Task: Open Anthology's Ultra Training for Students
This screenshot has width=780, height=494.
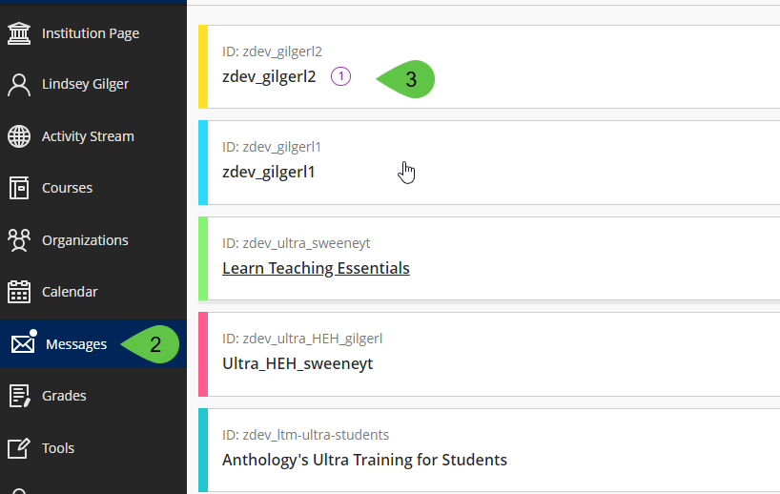Action: pos(364,460)
